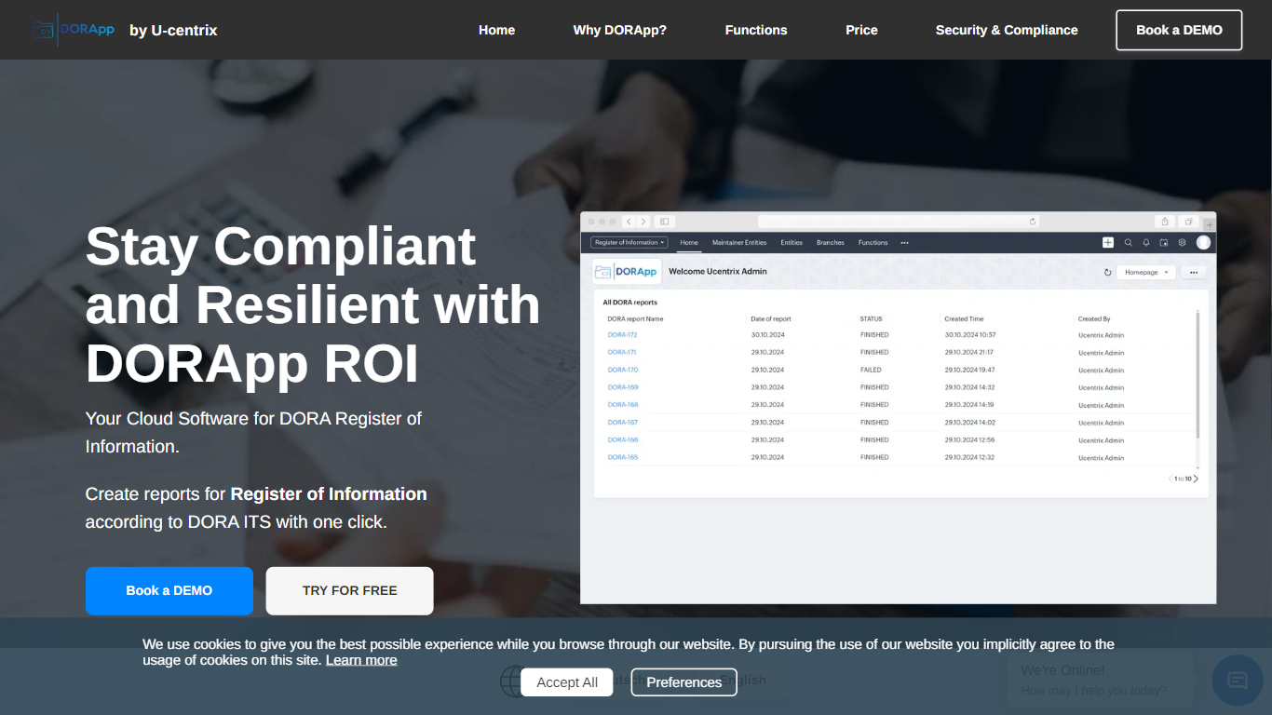This screenshot has height=715, width=1272.
Task: Click the Date of report column header
Action: (x=771, y=319)
